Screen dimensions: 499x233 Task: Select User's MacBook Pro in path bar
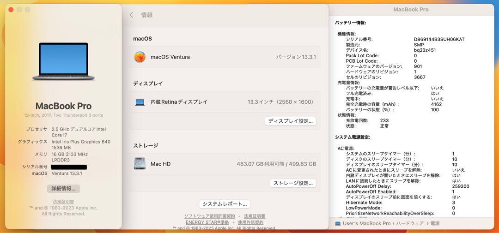(x=366, y=223)
